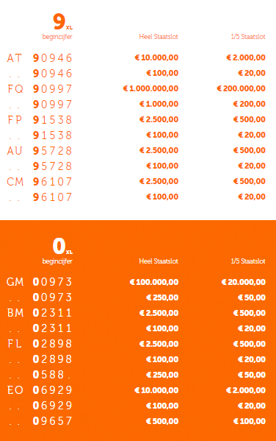Select the EO 06929 lottery number
Viewport: 276px width, 441px height.
coord(40,390)
